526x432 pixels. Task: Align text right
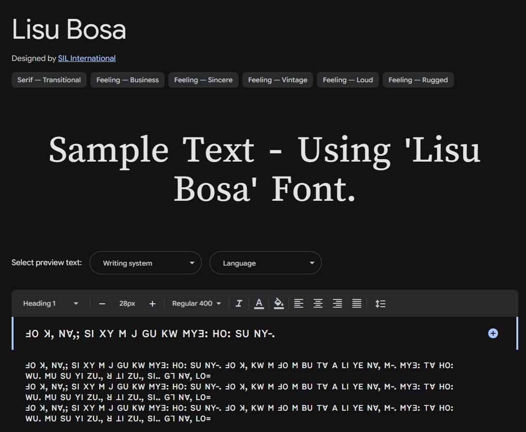[x=337, y=303]
